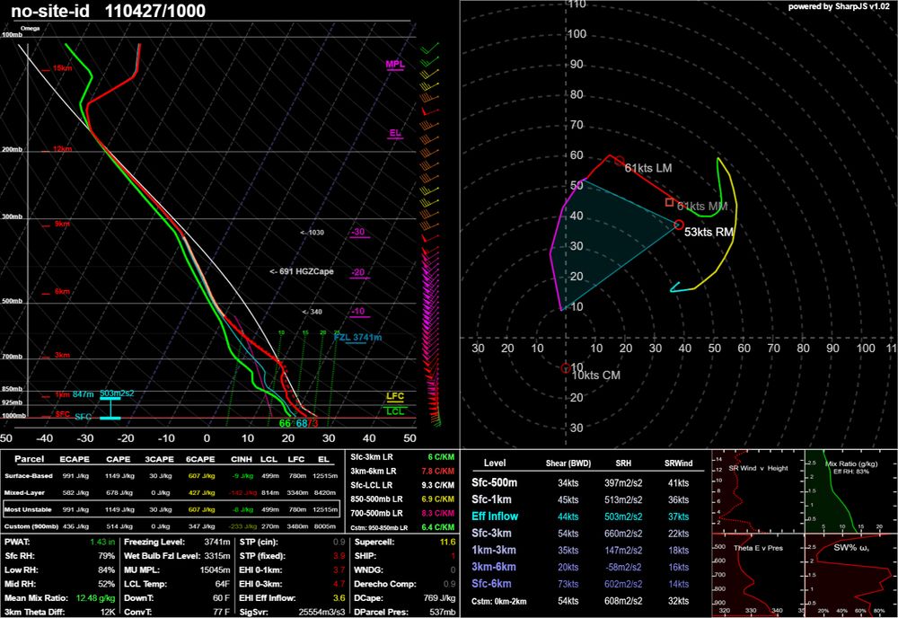Click the "Shear (BWD)" column header
The width and height of the screenshot is (898, 618).
[568, 463]
